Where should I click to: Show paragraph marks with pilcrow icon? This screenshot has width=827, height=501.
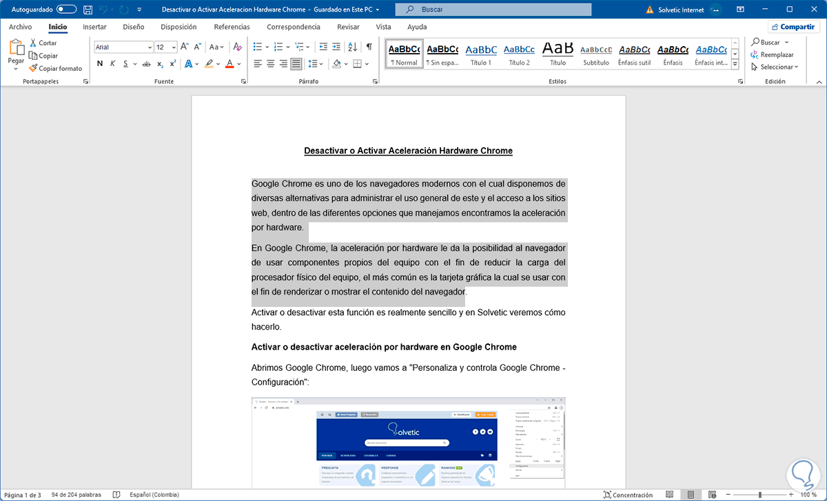[x=369, y=47]
